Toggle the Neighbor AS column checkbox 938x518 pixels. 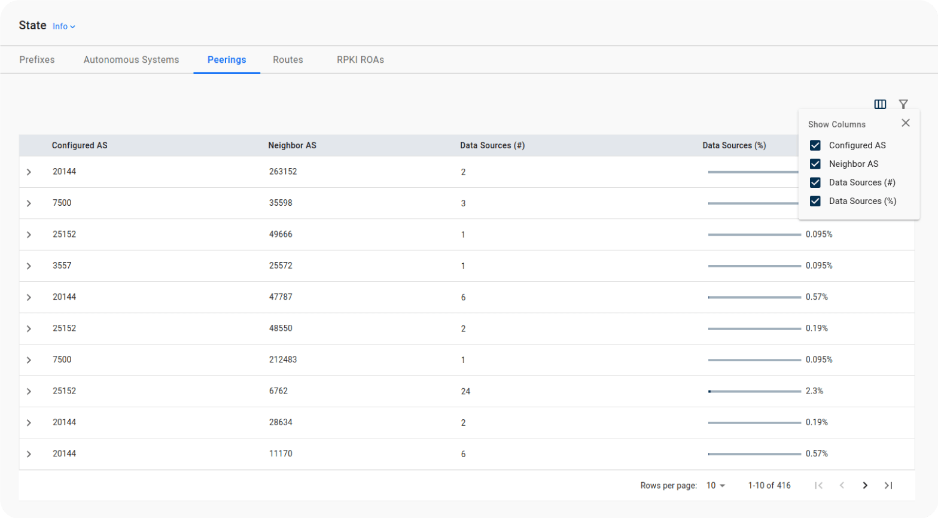pos(815,164)
